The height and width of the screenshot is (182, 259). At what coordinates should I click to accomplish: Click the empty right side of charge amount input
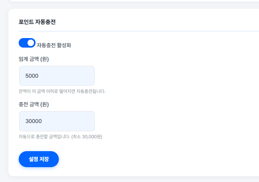[80, 121]
